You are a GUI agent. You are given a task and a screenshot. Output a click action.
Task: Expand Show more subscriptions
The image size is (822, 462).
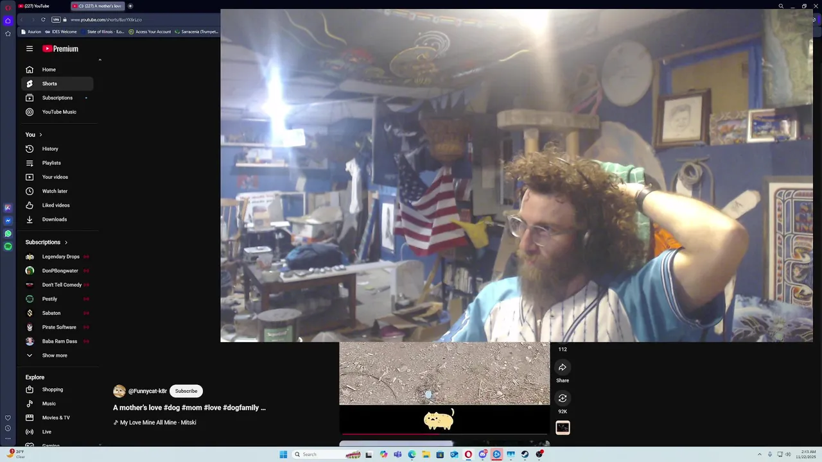point(57,355)
